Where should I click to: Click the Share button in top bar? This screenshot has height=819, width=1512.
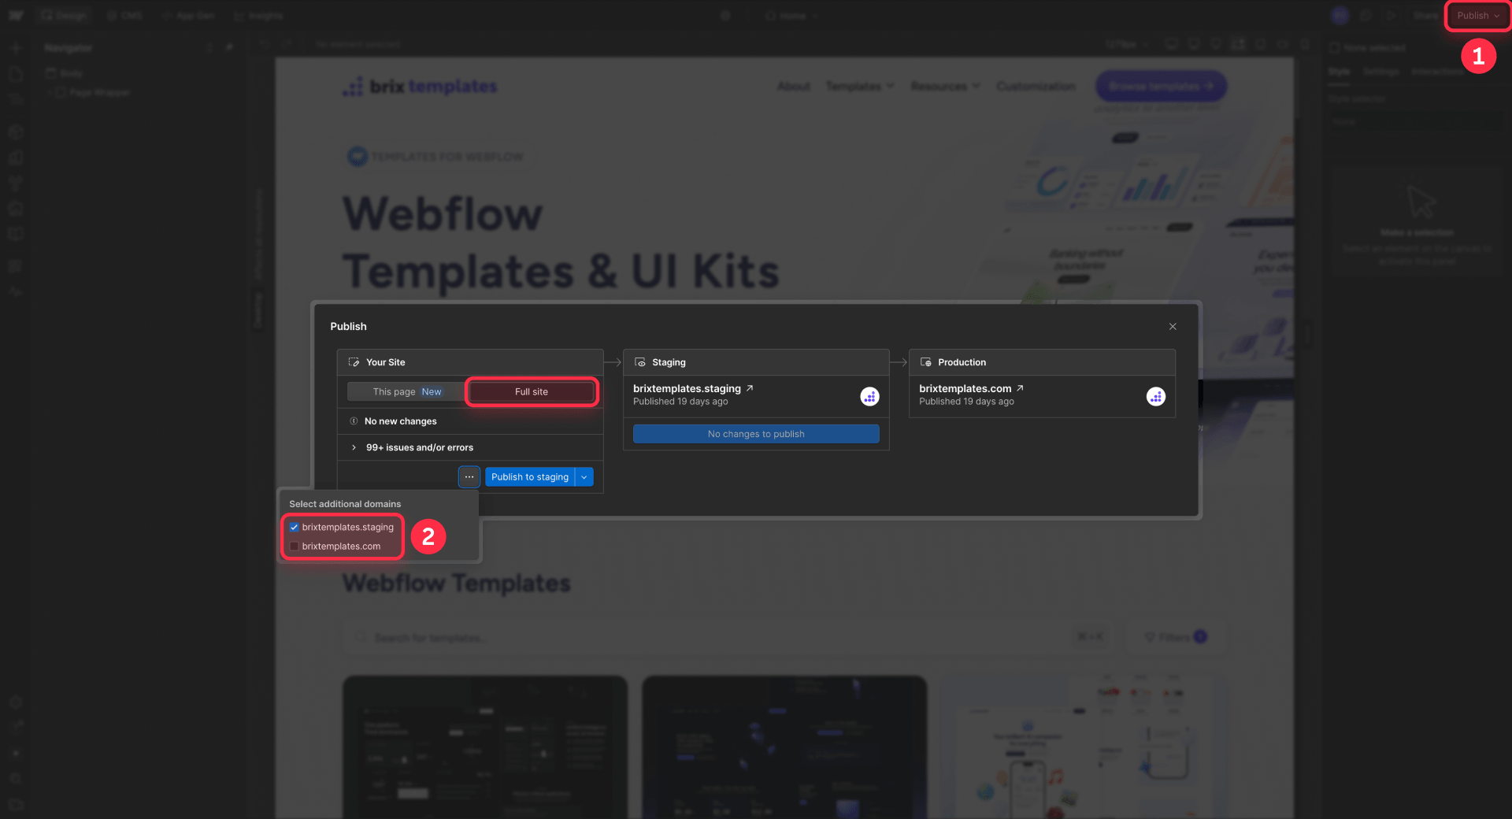(1425, 16)
